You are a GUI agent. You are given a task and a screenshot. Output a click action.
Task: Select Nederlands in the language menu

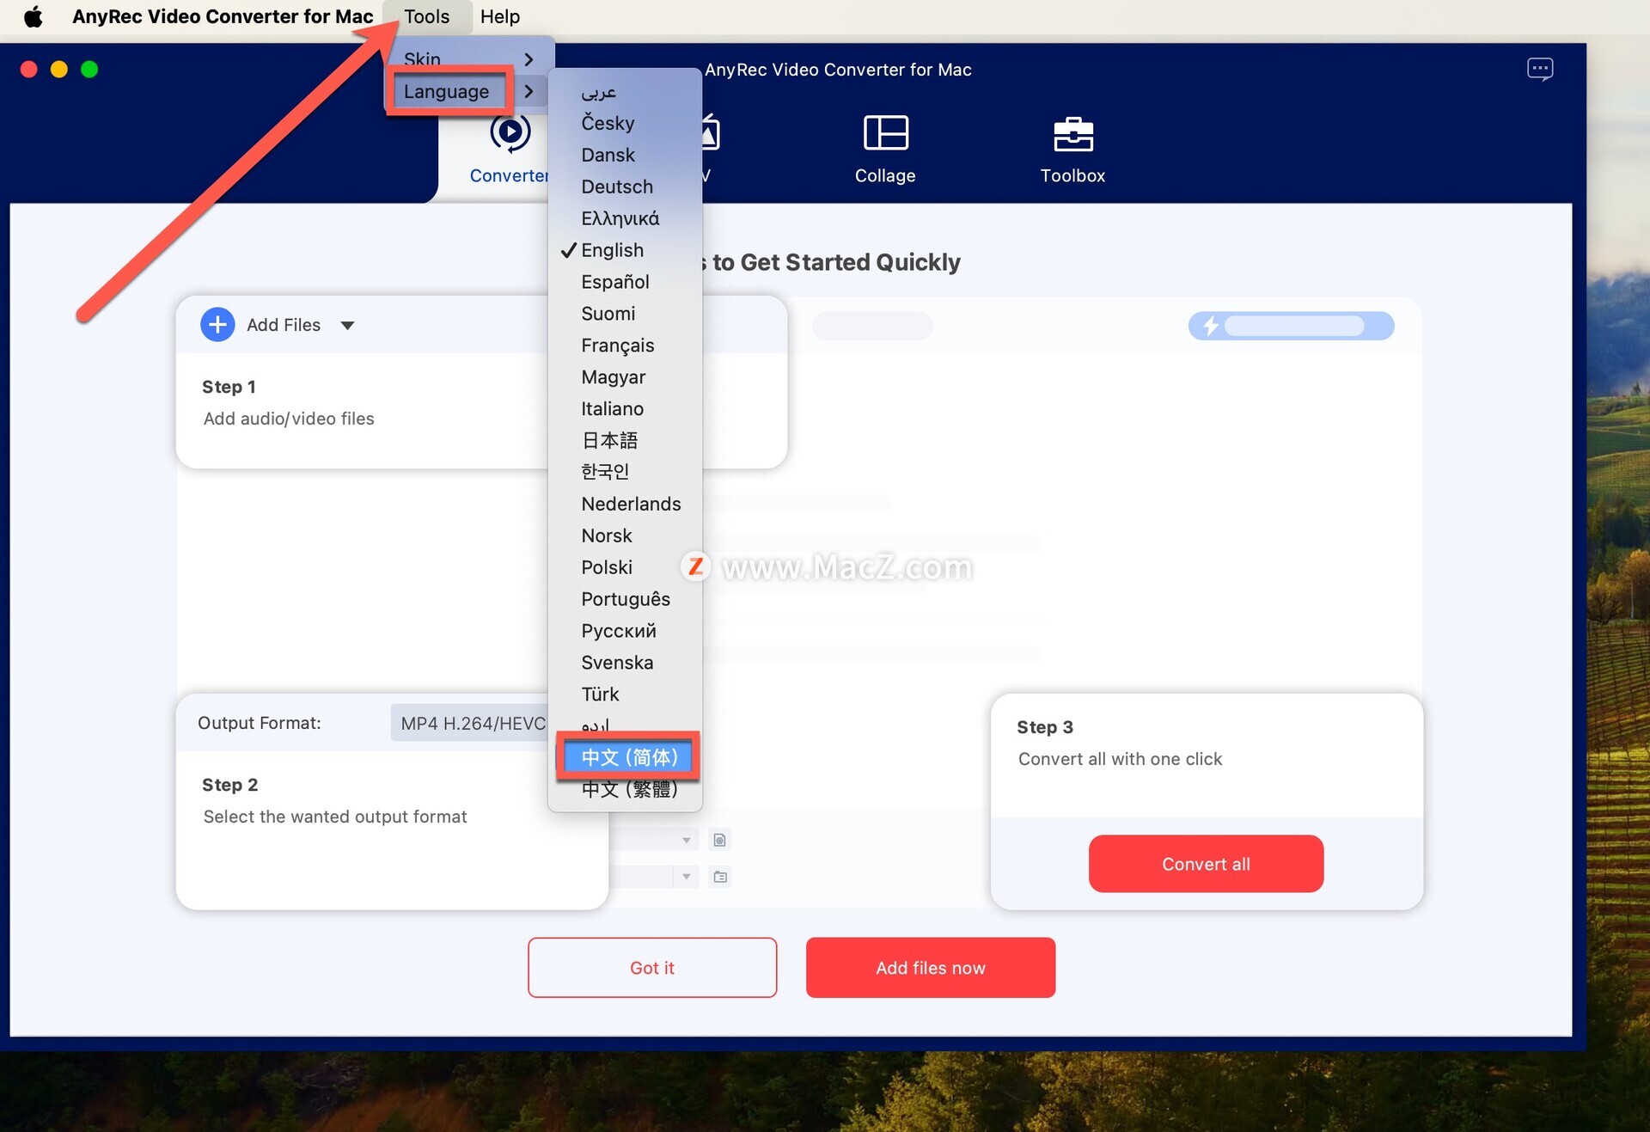[626, 504]
